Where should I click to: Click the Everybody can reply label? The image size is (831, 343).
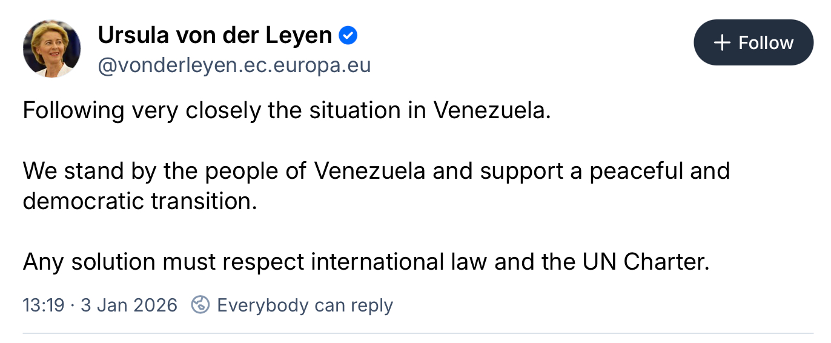(305, 305)
